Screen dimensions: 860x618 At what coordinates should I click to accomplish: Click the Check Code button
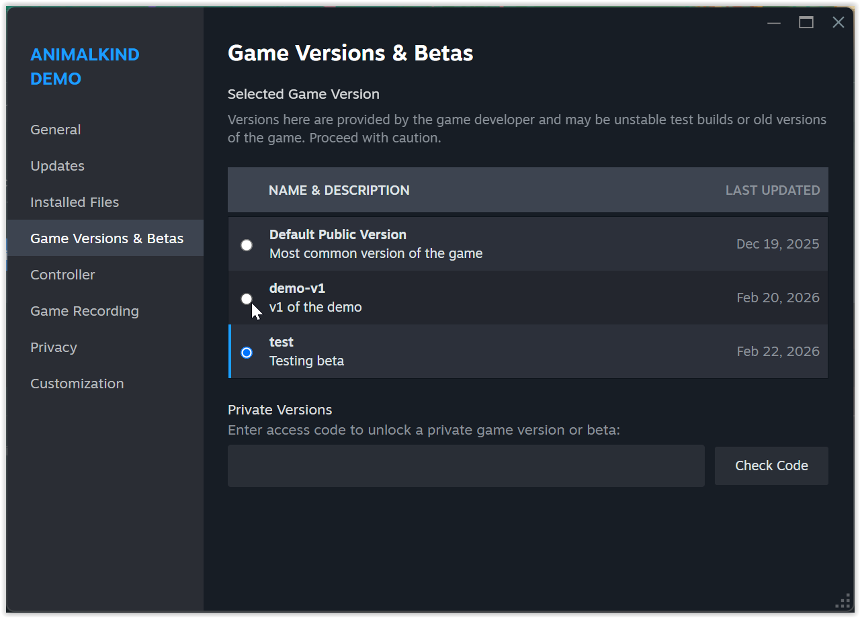771,466
